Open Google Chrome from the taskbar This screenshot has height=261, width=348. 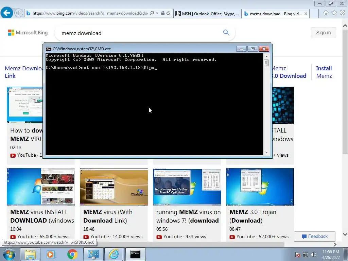pyautogui.click(x=72, y=254)
